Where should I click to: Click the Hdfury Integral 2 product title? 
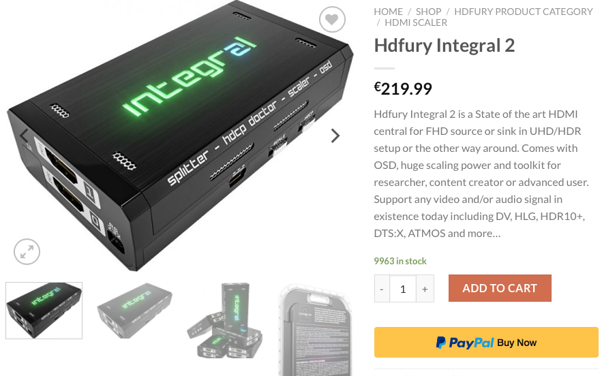445,45
